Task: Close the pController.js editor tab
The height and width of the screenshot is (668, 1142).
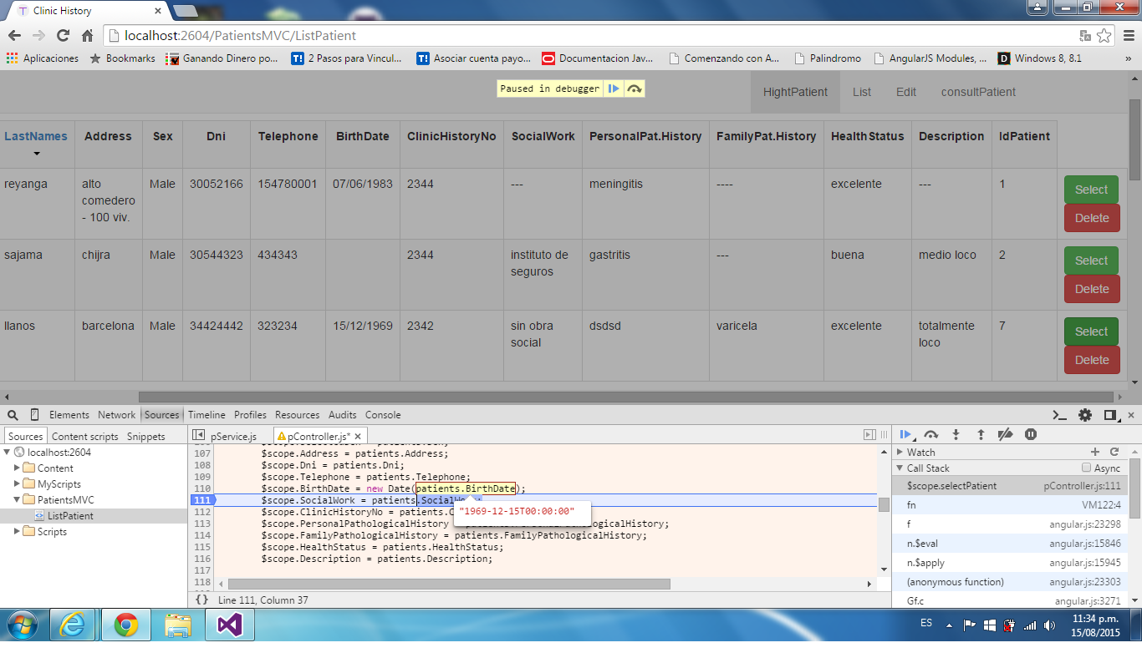Action: (358, 436)
